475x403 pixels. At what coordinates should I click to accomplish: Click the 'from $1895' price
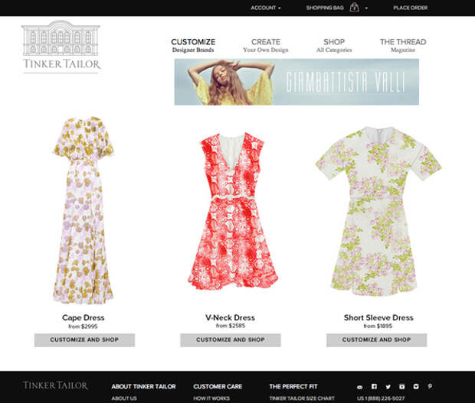pyautogui.click(x=378, y=327)
